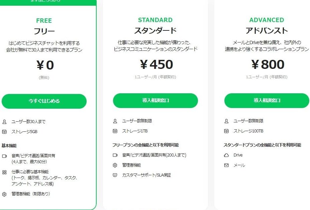
Task: Click the Free plan admin gear icon
Action: coord(4,194)
